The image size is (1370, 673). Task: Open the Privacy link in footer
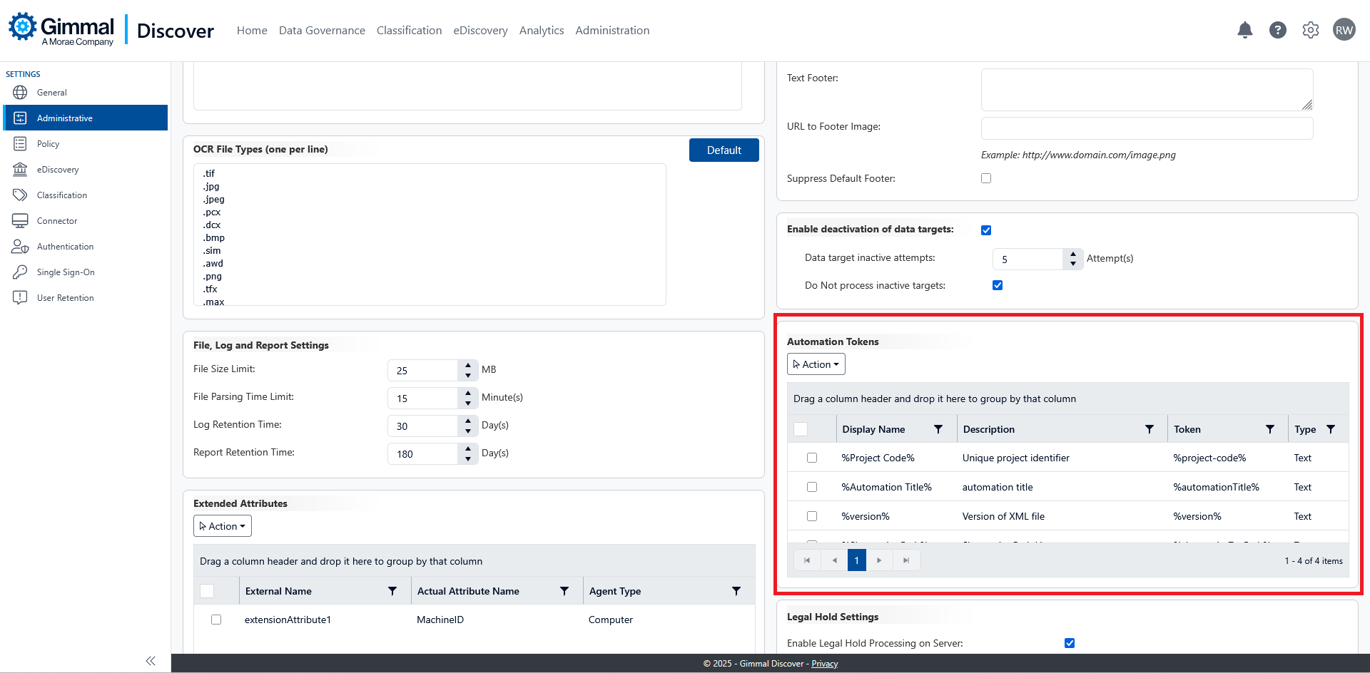824,664
